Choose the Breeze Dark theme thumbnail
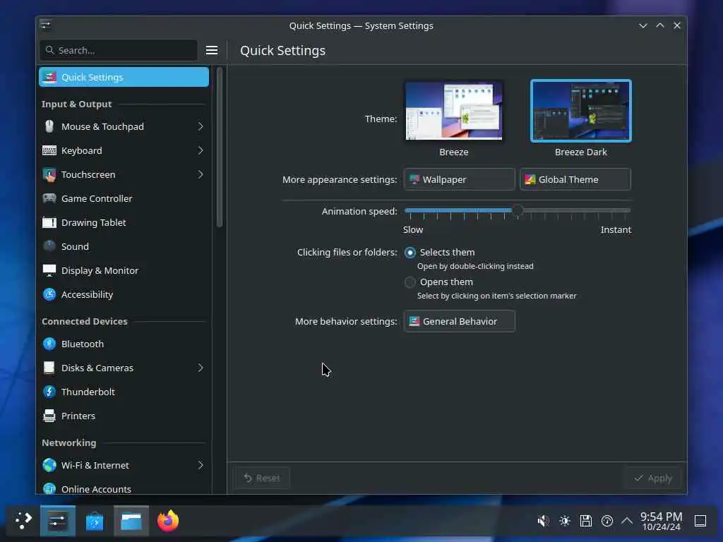 pyautogui.click(x=581, y=111)
